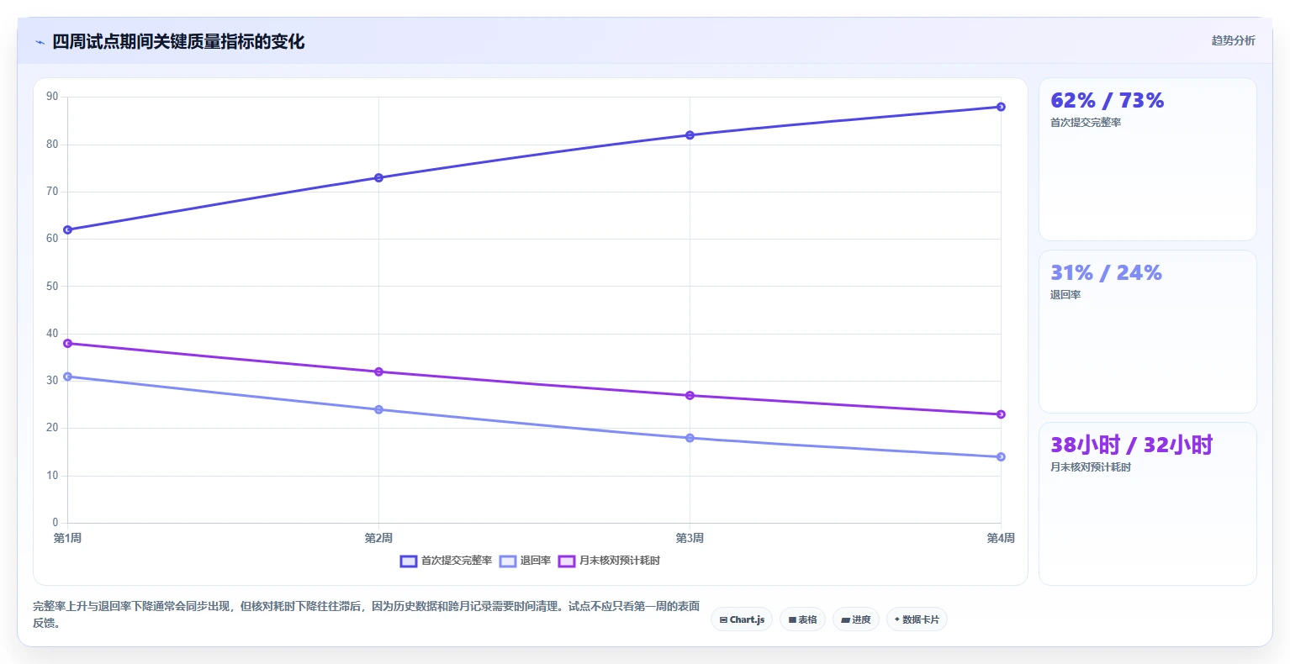Image resolution: width=1290 pixels, height=664 pixels.
Task: Click the 月末核对预计耗时 legend text
Action: click(620, 561)
